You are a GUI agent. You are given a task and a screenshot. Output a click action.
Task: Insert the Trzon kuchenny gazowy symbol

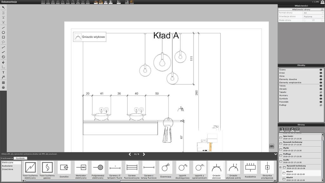[x=47, y=170]
